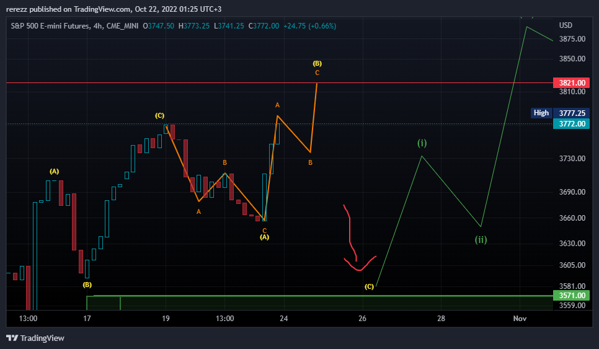Click the '26' date on the time axis

(x=363, y=319)
